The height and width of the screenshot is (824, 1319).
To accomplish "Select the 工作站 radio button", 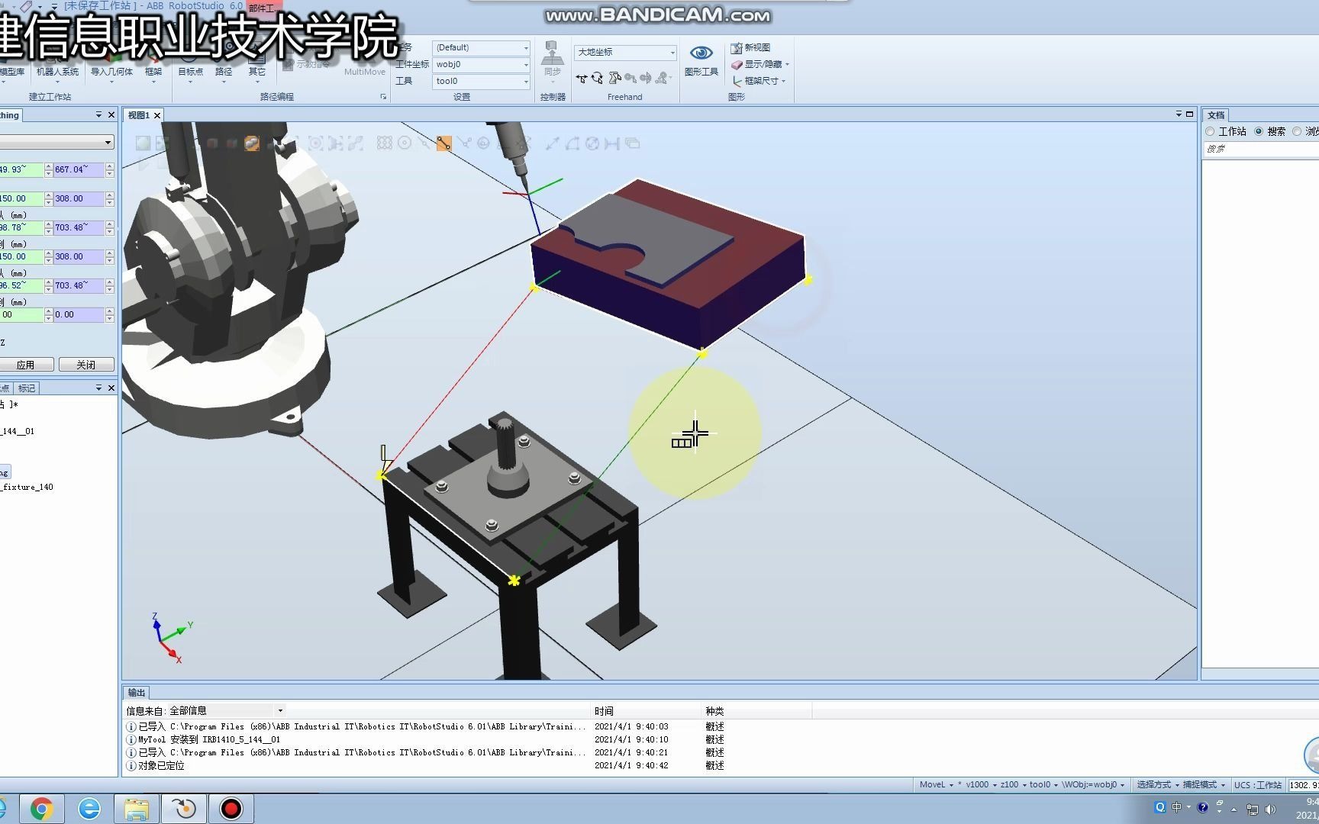I will click(x=1210, y=131).
